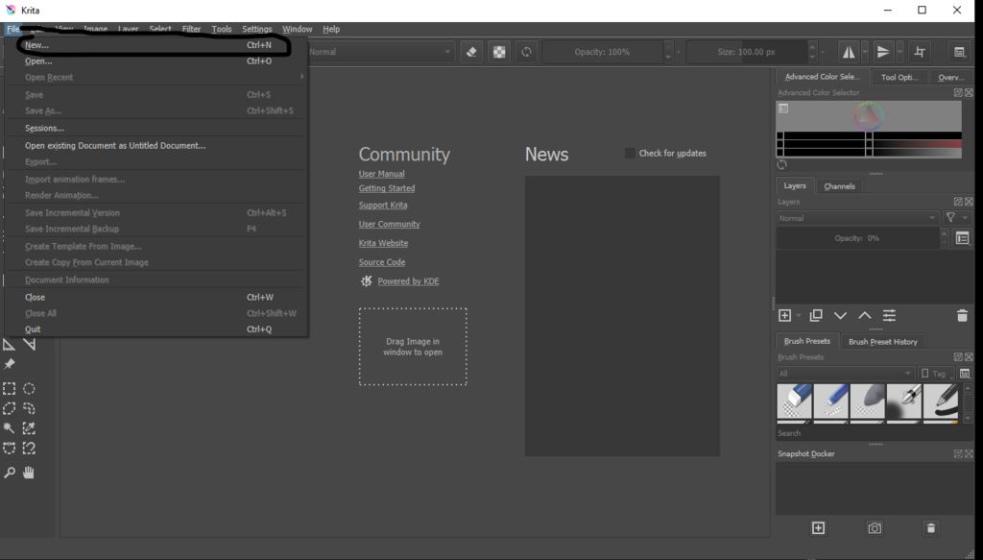983x560 pixels.
Task: Select the Rectangular Selection tool
Action: click(9, 389)
